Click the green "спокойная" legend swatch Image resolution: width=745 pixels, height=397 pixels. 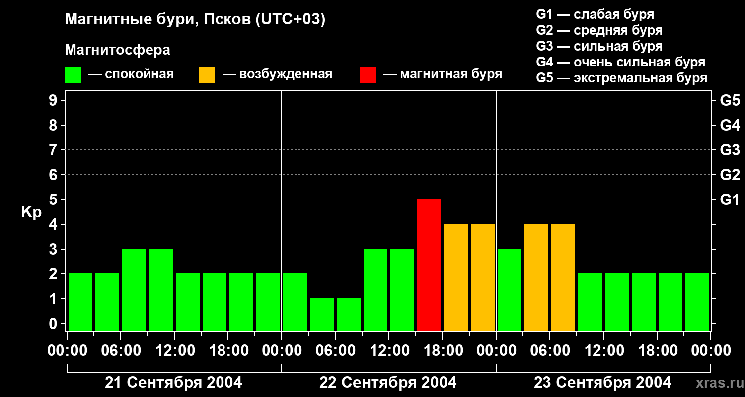73,75
